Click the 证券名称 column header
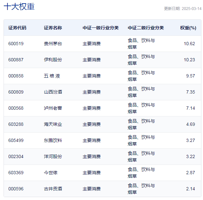The height and width of the screenshot is (200, 203). [x=53, y=28]
